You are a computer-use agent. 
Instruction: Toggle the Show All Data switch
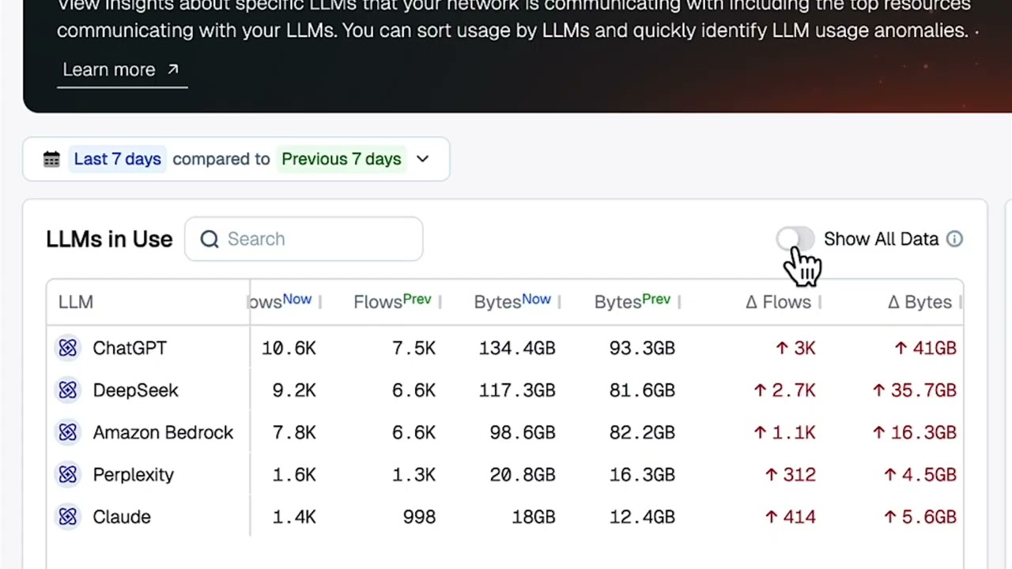tap(795, 239)
